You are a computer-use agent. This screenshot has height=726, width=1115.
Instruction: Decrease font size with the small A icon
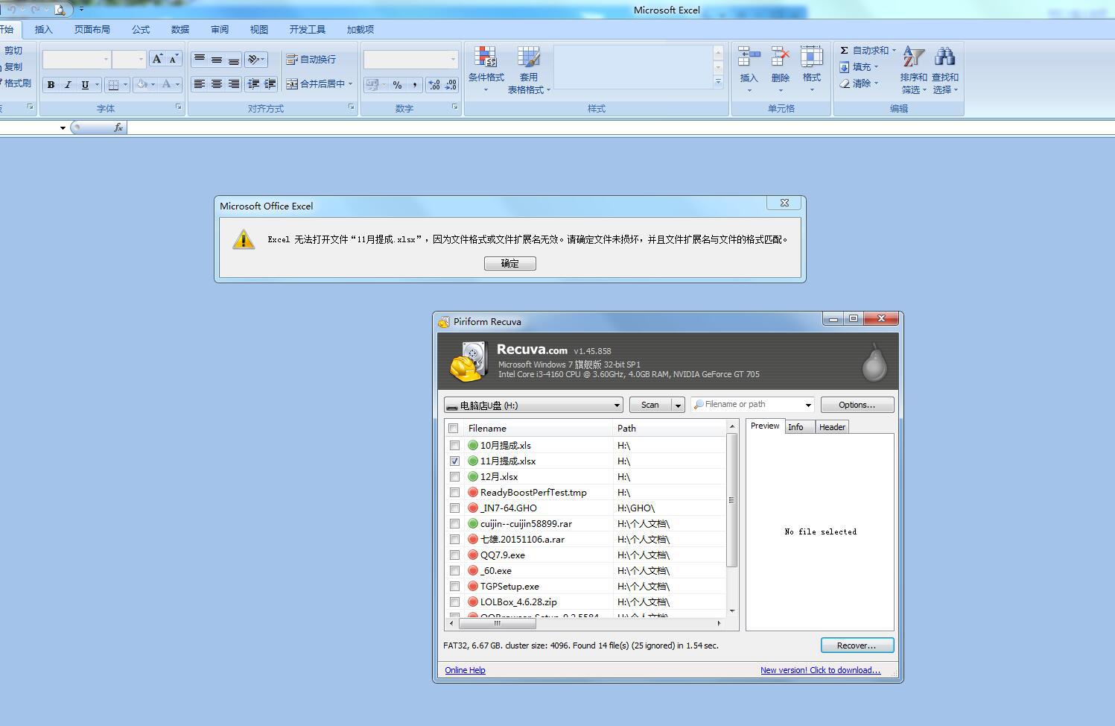point(174,59)
